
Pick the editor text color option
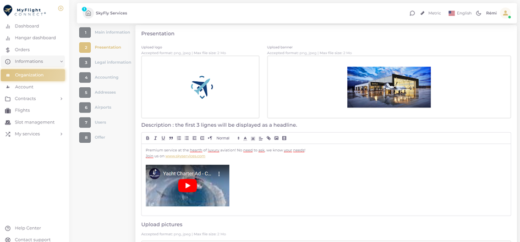[245, 138]
